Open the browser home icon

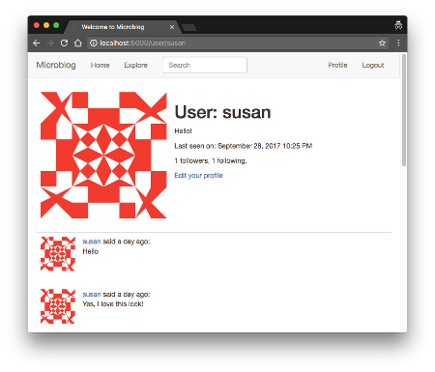click(x=78, y=43)
